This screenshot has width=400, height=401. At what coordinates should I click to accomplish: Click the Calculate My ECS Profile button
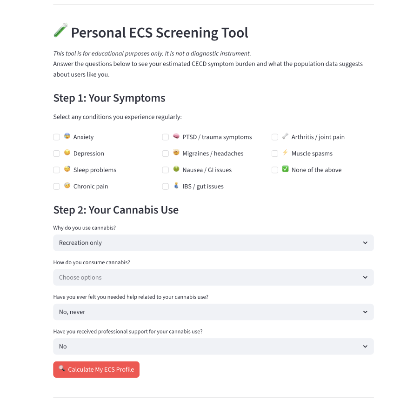pos(96,369)
